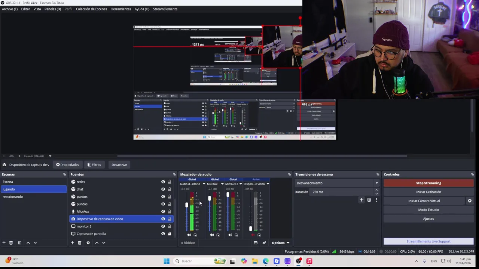The height and width of the screenshot is (269, 479).
Task: Open the Desvanecimiento transition dropdown
Action: [337, 183]
